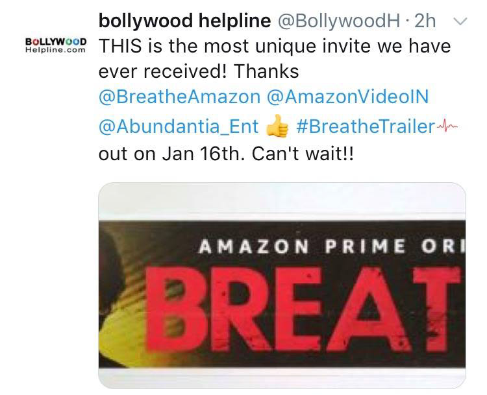
Task: Click the text "out on Jan 16th"
Action: [x=169, y=154]
